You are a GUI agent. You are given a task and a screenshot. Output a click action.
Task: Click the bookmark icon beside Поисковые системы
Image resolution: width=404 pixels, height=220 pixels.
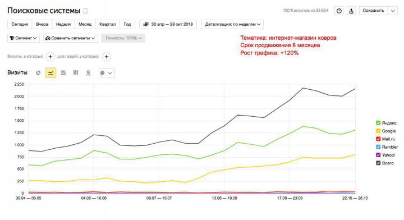click(85, 11)
